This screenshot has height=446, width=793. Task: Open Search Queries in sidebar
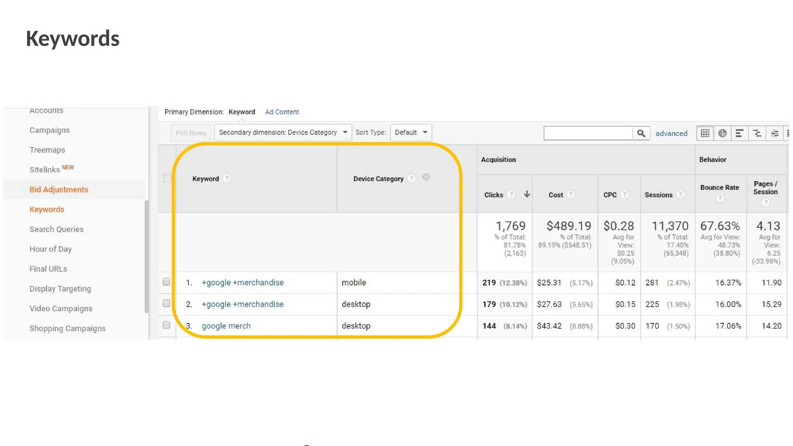[x=57, y=229]
